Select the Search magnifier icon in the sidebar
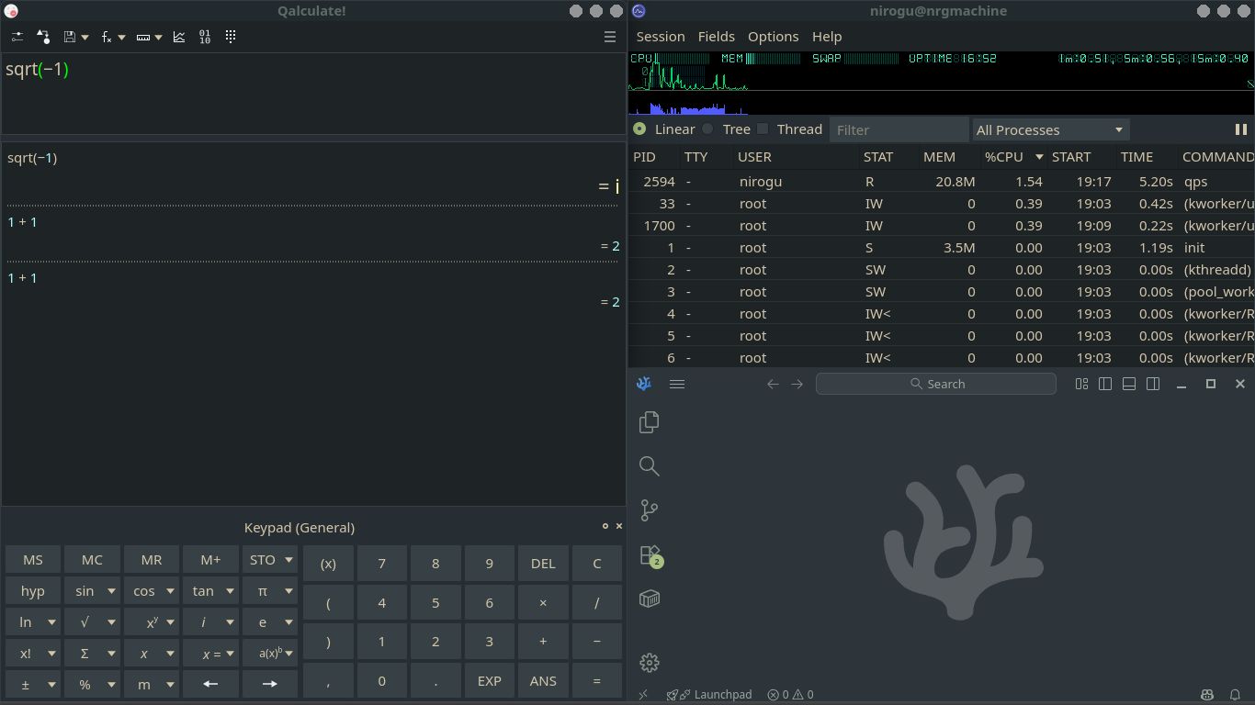The height and width of the screenshot is (705, 1255). coord(649,465)
